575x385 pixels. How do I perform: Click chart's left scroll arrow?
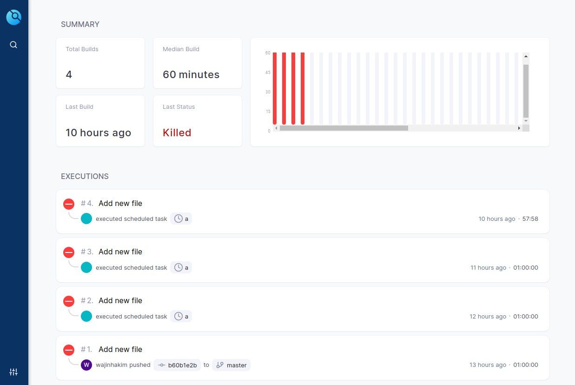tap(276, 128)
